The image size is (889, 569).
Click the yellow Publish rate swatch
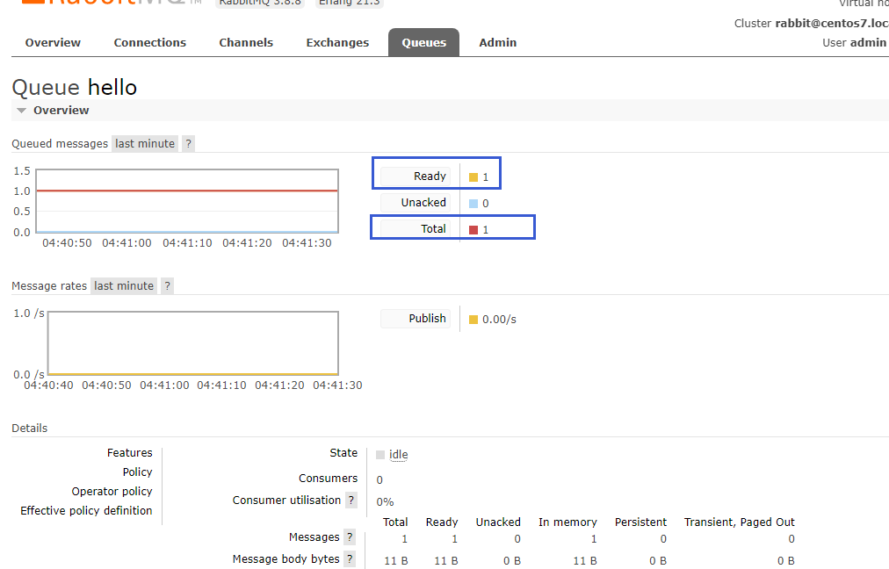tap(473, 320)
